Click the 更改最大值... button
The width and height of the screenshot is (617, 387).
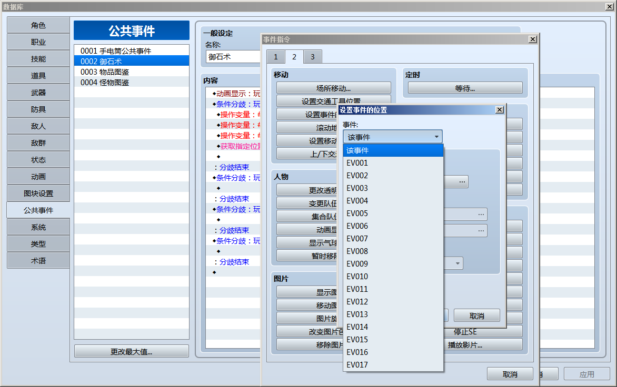pos(132,351)
